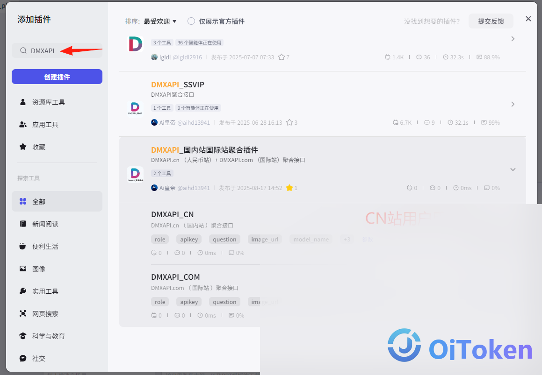Click the apikey tag under DMXAPI_COM
This screenshot has height=375, width=542.
(x=189, y=302)
